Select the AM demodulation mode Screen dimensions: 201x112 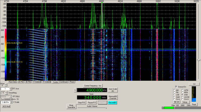pos(174,90)
